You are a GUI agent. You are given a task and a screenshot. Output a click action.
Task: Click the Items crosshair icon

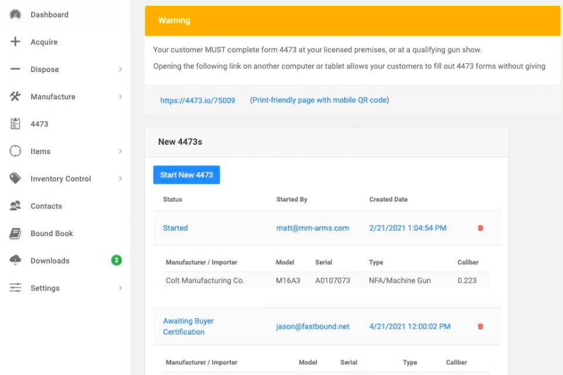[x=15, y=151]
